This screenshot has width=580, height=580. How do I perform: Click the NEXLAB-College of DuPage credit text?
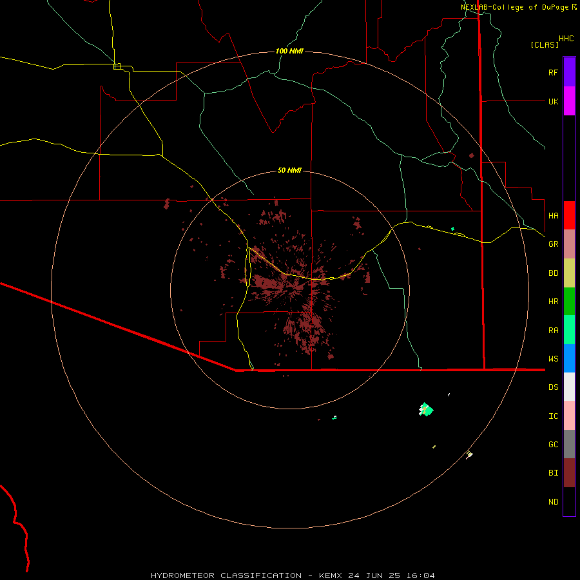pyautogui.click(x=519, y=7)
